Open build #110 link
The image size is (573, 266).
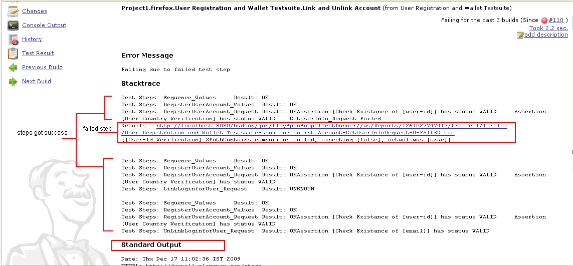point(556,21)
